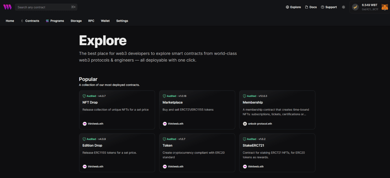Screen dimensions: 390x178
Task: Click version v1.0.2 on StakeERC721
Action: pyautogui.click(x=262, y=139)
